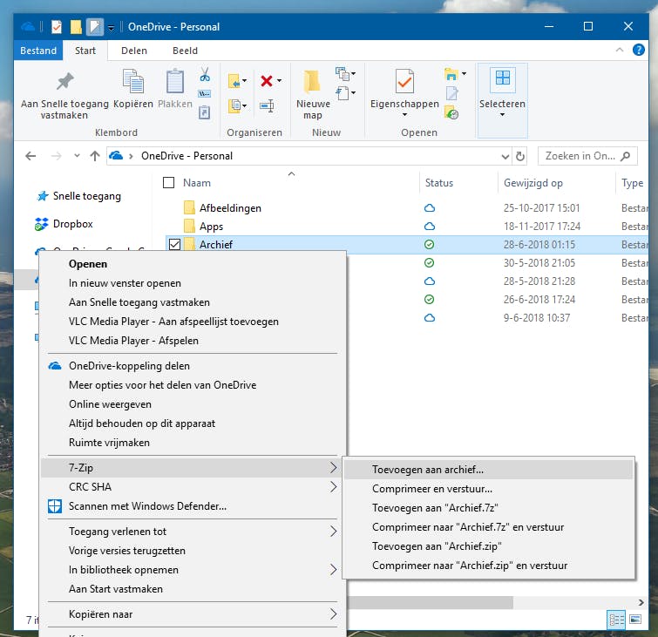Choose Ruimte vrijmaken in context menu

tap(109, 443)
